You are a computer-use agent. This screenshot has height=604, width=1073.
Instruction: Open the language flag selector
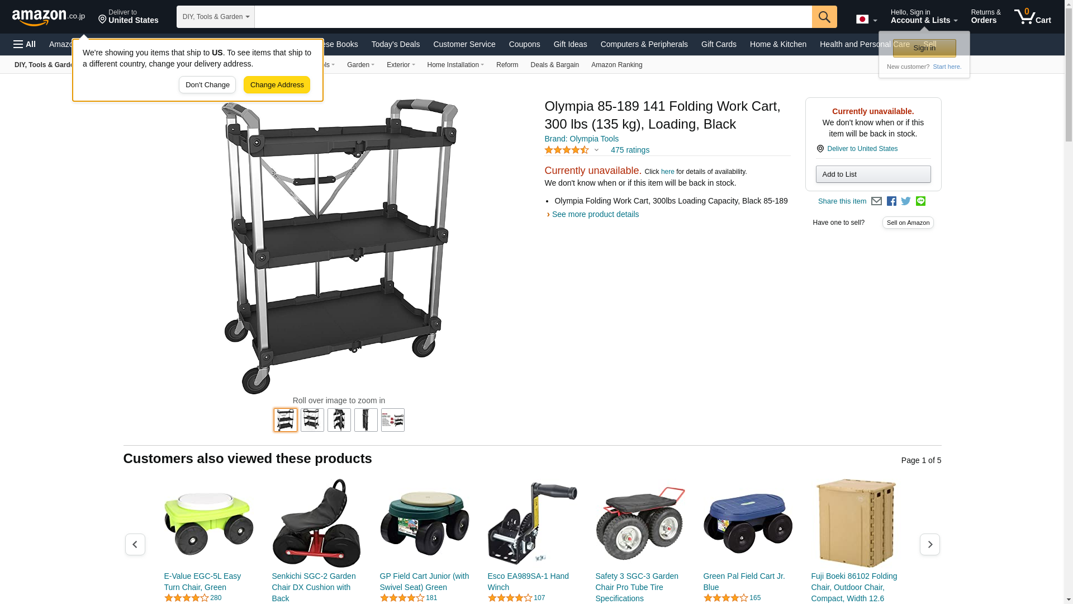point(867,20)
